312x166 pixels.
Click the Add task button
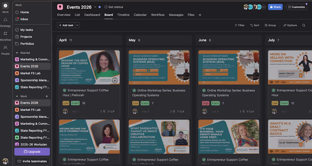(x=66, y=25)
